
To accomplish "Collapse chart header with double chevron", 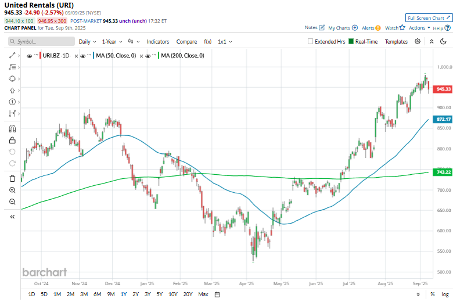I will (432, 41).
